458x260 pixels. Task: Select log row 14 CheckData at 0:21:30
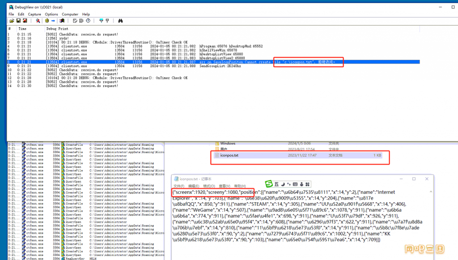point(213,86)
